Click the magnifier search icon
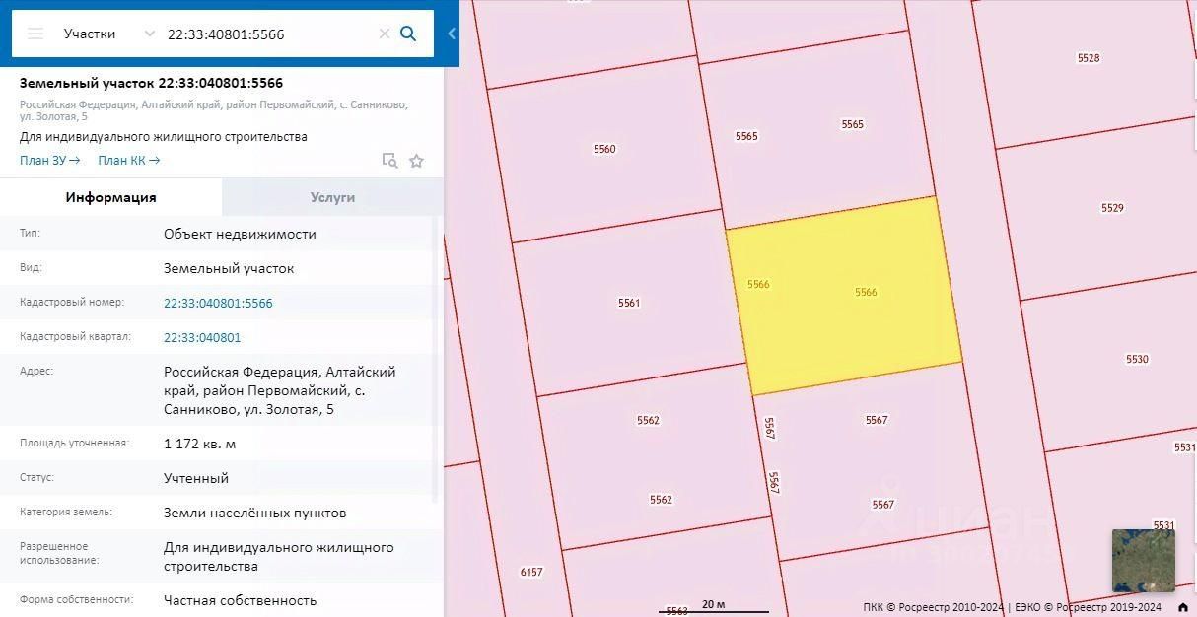Screen dimensions: 1197x617 click(408, 34)
